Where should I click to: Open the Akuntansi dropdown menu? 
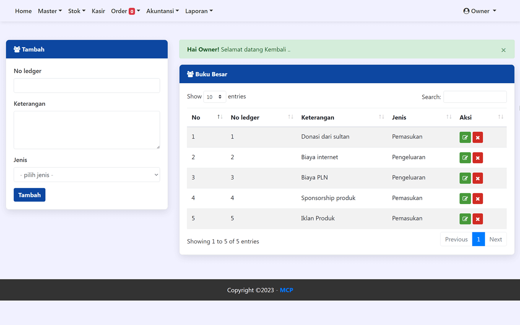tap(162, 11)
